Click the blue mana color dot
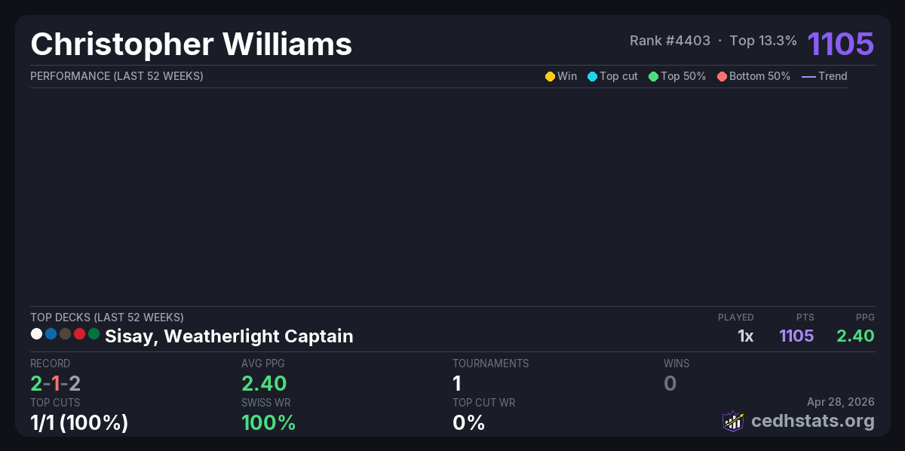Viewport: 905px width, 451px height. click(x=51, y=333)
